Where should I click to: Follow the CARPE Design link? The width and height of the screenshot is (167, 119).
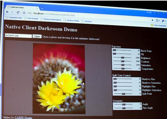click(23, 118)
